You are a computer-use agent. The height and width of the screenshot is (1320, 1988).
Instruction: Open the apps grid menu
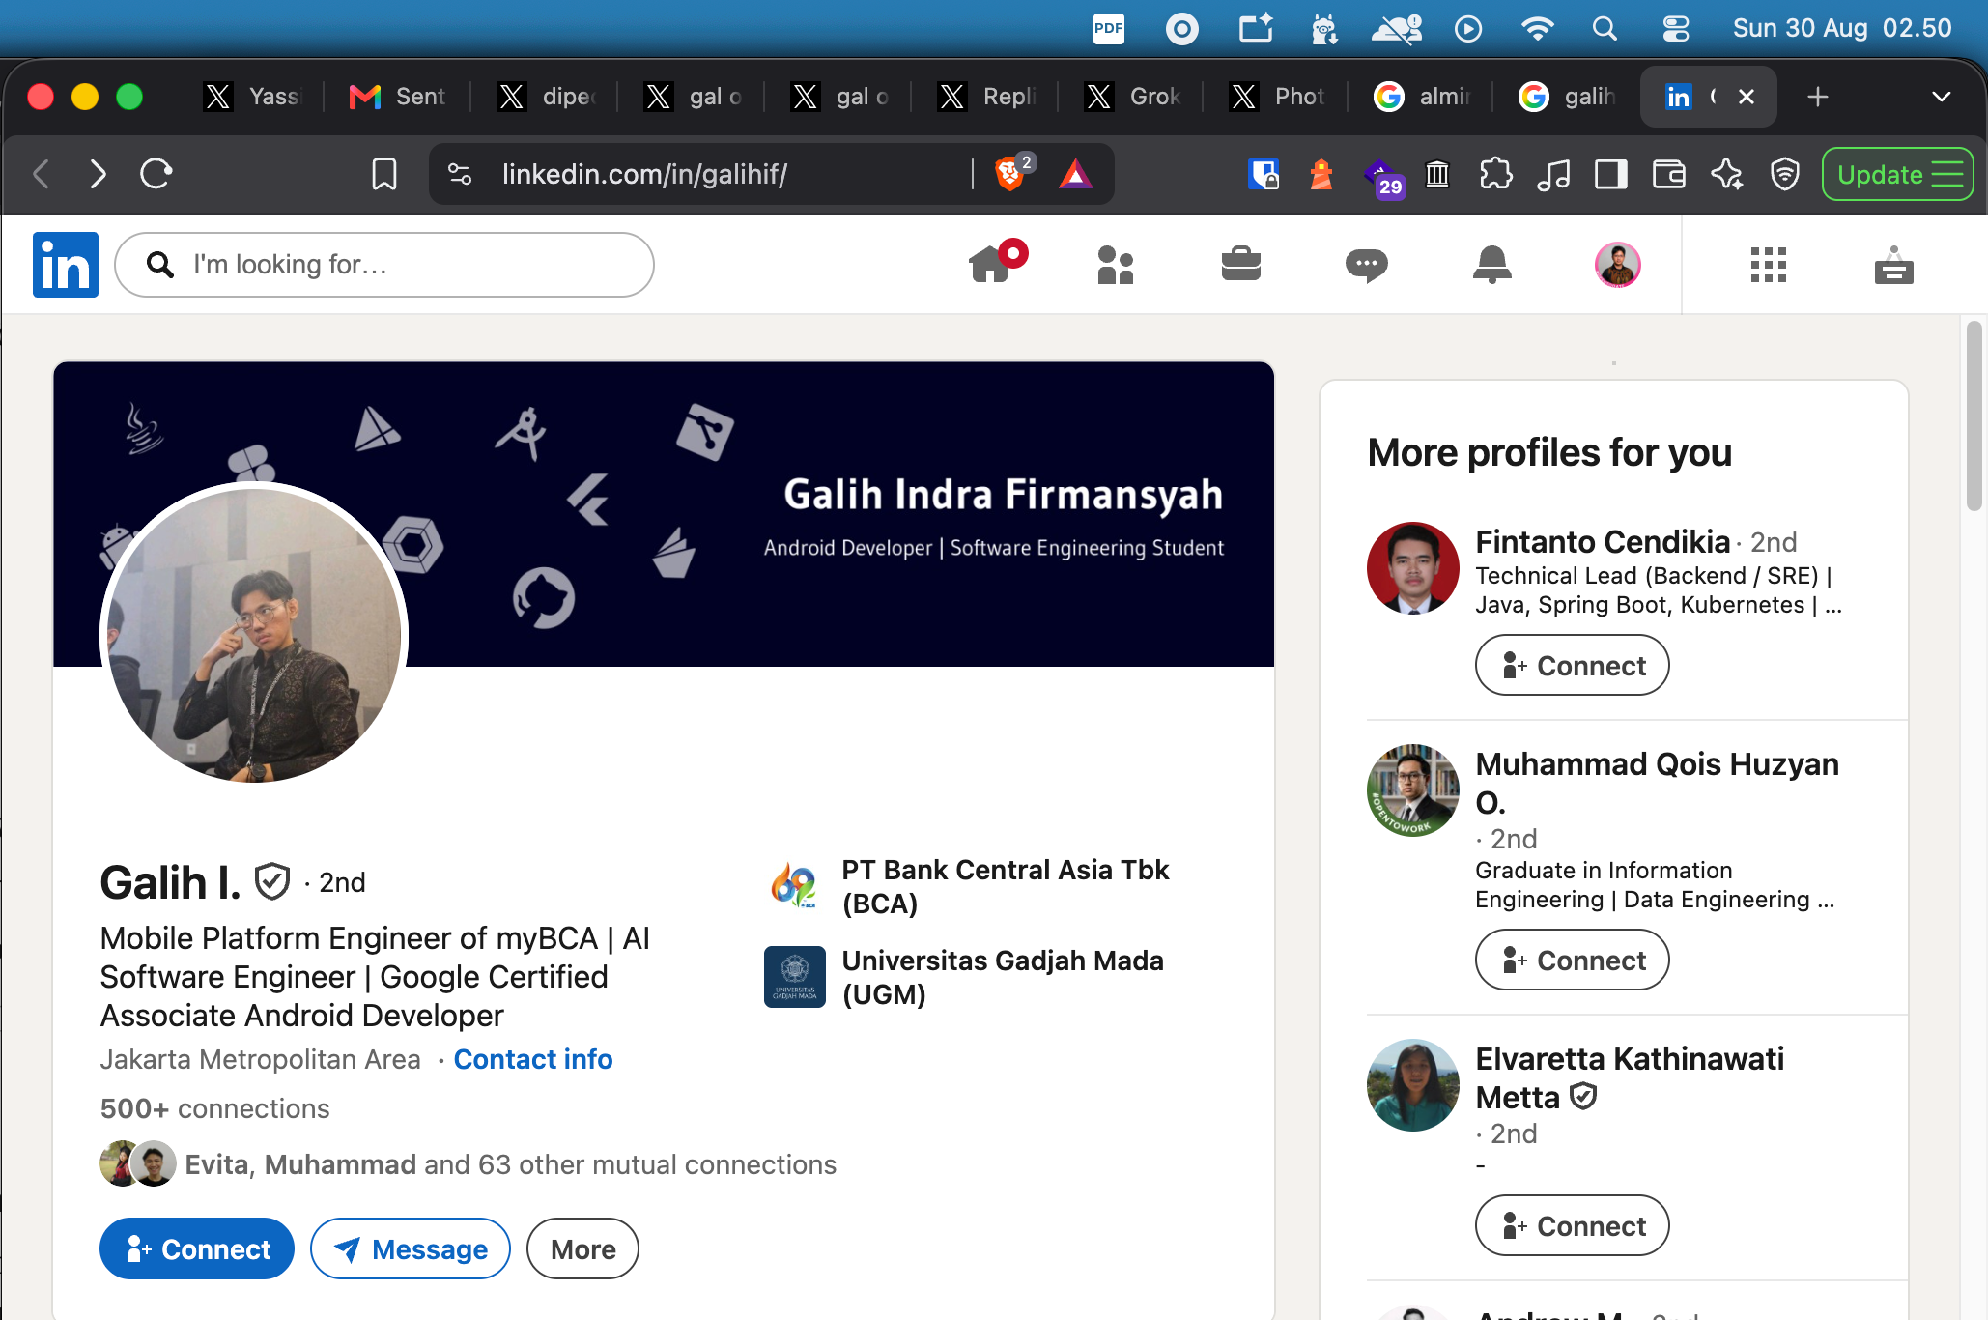(1769, 265)
